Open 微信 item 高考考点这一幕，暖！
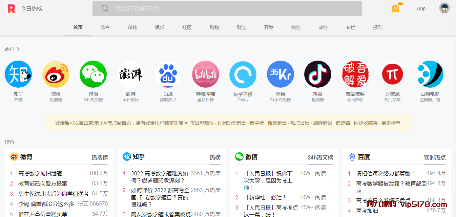 click(271, 211)
